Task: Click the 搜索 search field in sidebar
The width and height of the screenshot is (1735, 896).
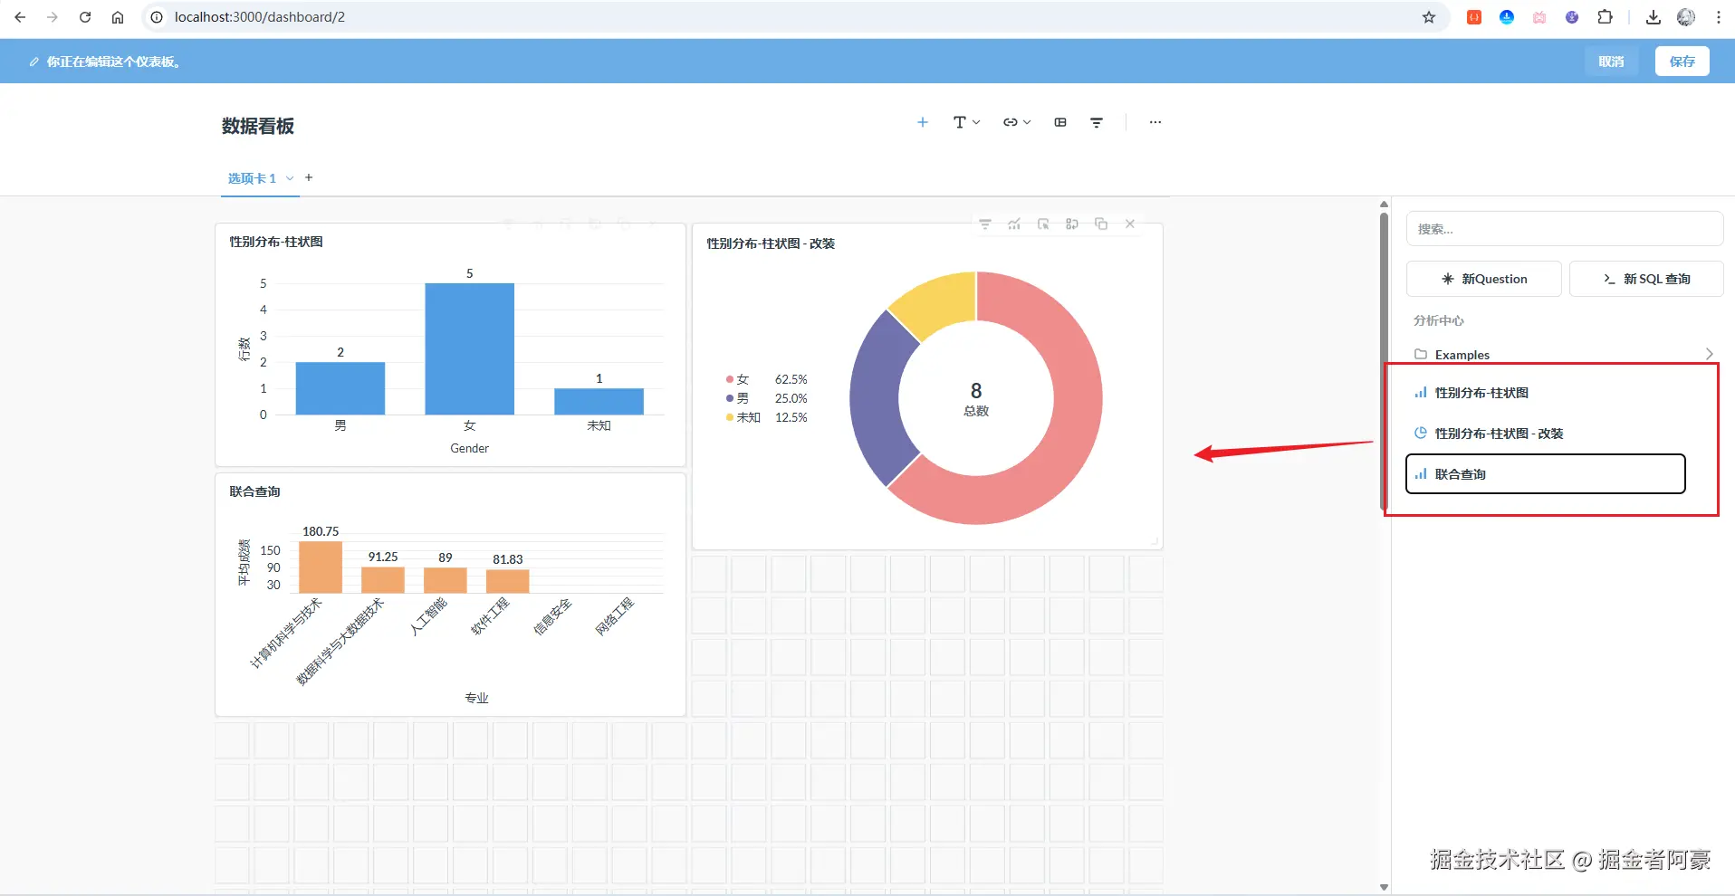Action: pyautogui.click(x=1565, y=229)
